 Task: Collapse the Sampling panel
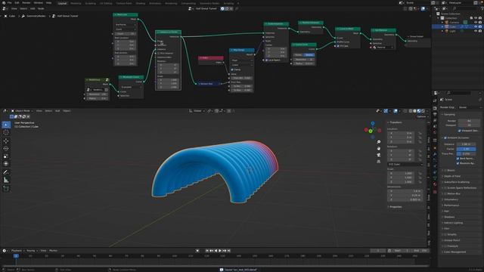point(449,114)
